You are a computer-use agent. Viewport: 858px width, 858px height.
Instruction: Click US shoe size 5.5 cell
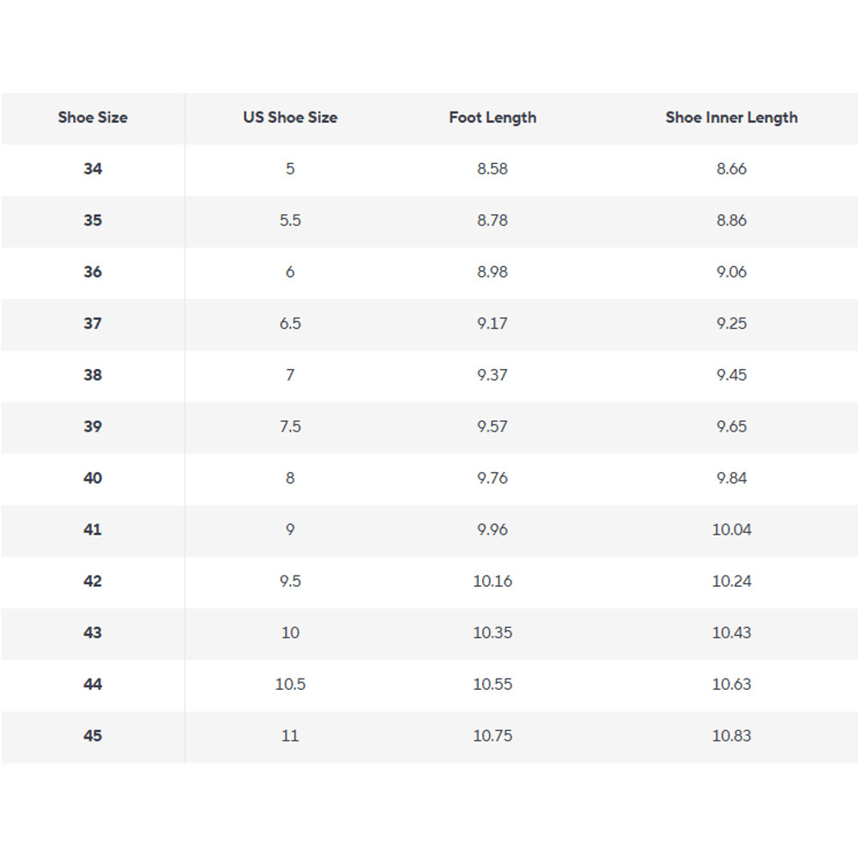290,221
